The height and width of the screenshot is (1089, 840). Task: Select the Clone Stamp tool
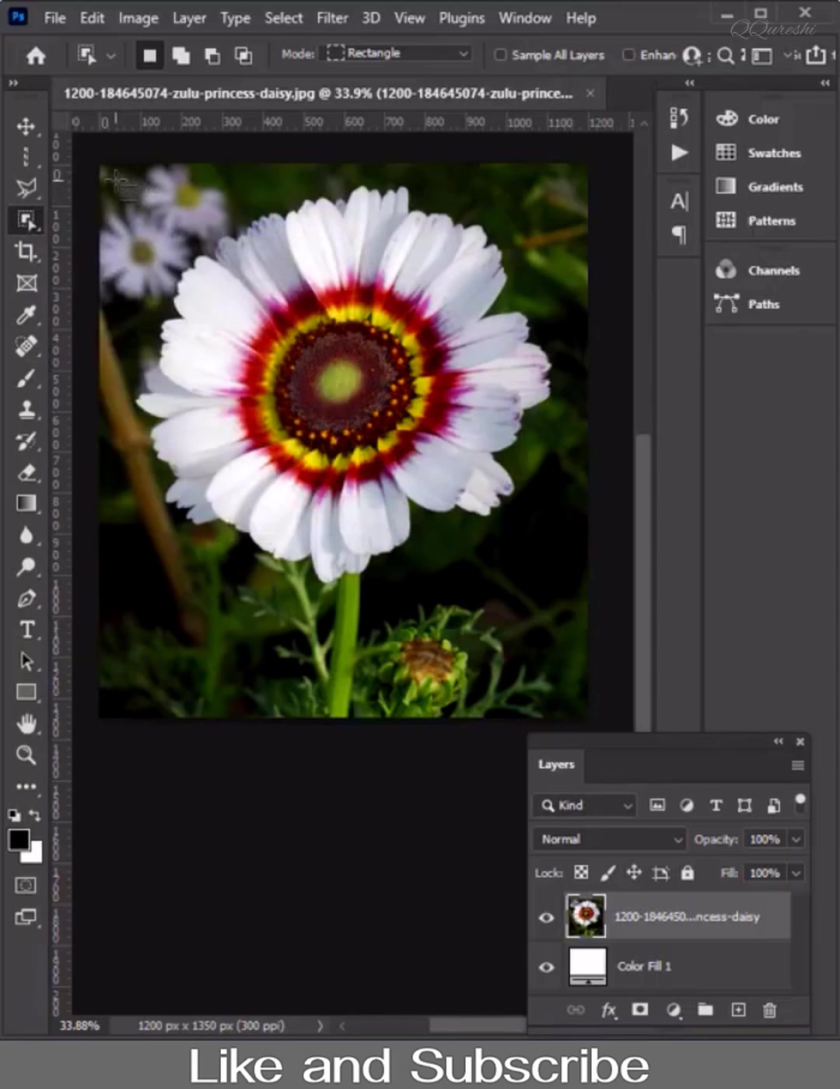tap(26, 409)
